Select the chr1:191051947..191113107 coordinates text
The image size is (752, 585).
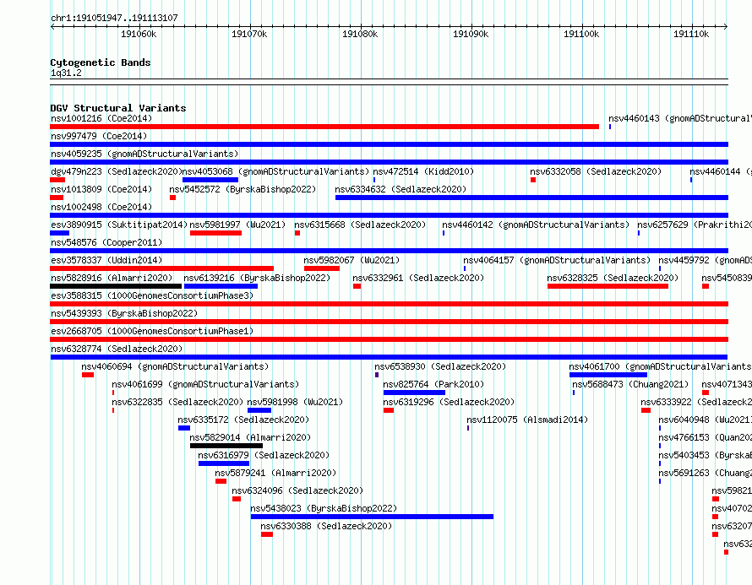(x=114, y=18)
